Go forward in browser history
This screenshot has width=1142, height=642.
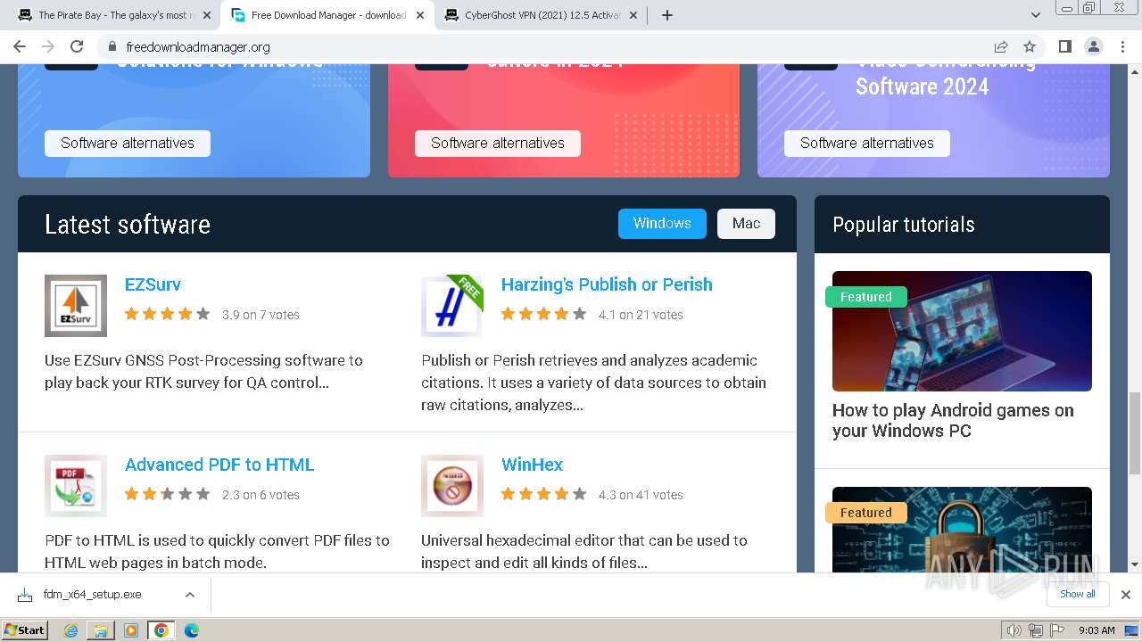click(48, 46)
